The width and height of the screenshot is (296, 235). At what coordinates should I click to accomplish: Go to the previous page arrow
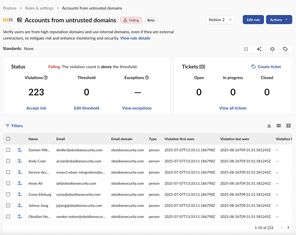point(282,228)
